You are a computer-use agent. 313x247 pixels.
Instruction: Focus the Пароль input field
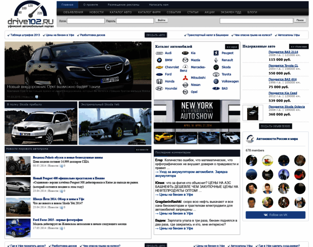click(x=135, y=21)
